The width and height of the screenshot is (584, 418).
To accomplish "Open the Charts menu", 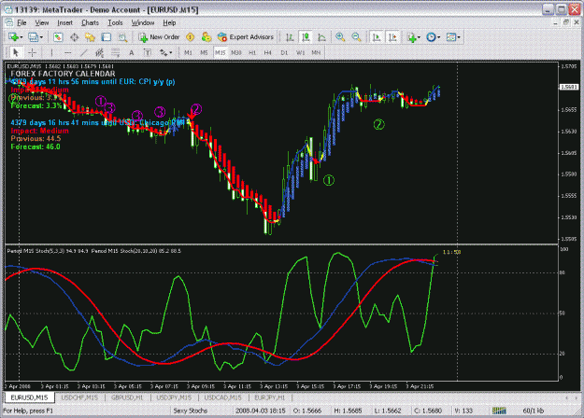I will coord(90,23).
